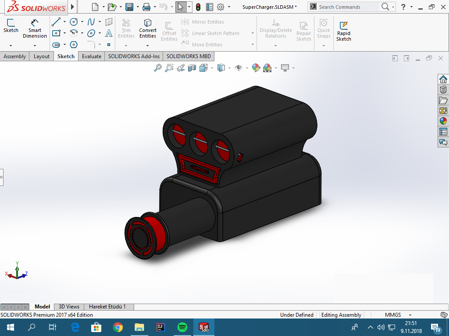Open Custom Properties task pane
Screen dimensions: 449x336
point(443,132)
